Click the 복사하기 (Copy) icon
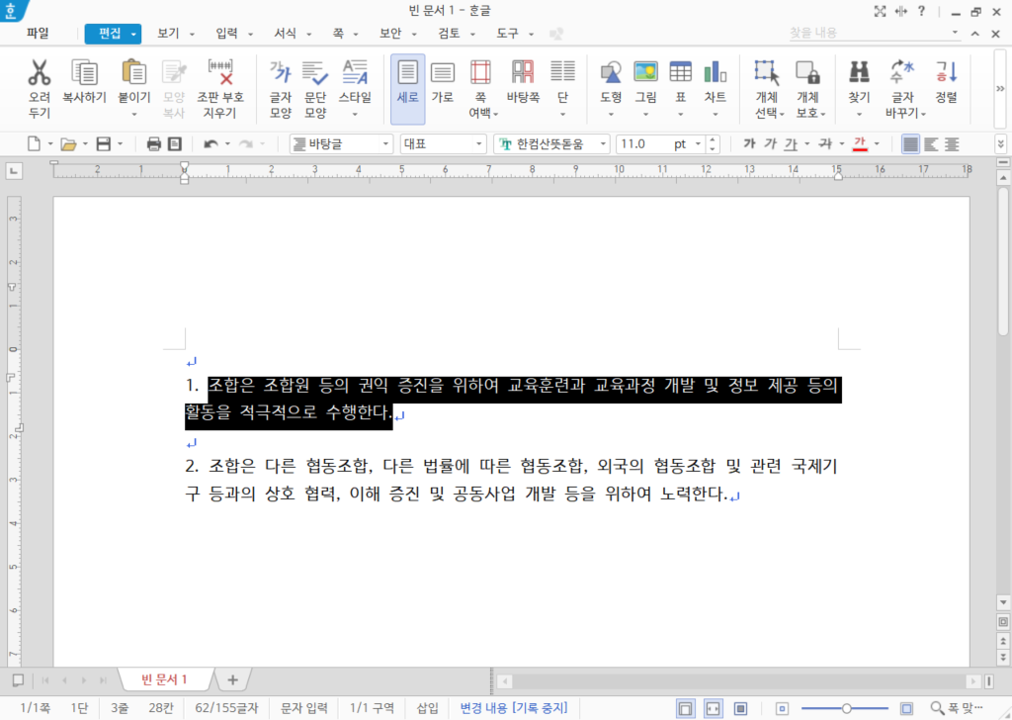This screenshot has height=720, width=1012. 84,73
